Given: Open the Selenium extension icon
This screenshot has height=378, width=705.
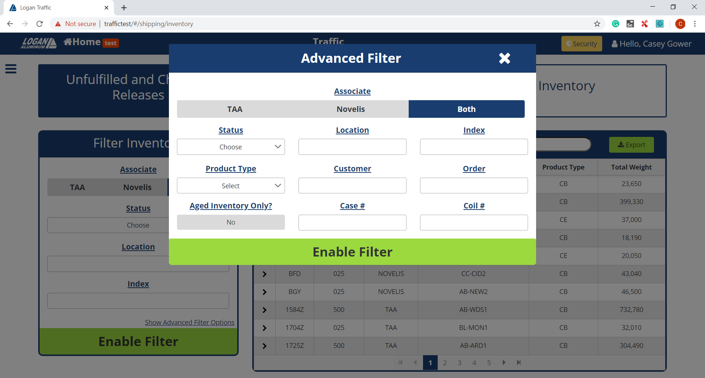Looking at the screenshot, I should [x=630, y=24].
